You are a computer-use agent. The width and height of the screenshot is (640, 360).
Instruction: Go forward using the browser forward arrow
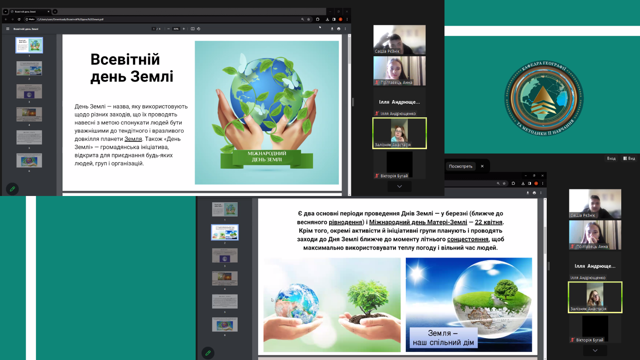tap(12, 19)
